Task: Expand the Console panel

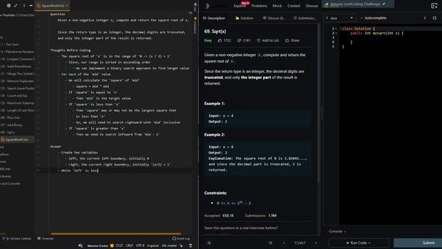Action: 337,231
